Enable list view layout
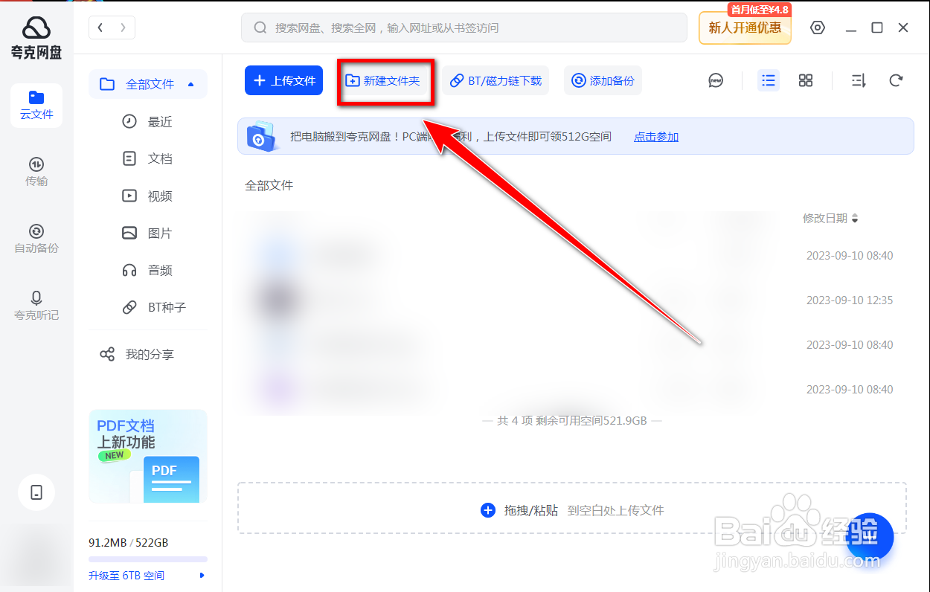This screenshot has height=592, width=930. pyautogui.click(x=769, y=80)
